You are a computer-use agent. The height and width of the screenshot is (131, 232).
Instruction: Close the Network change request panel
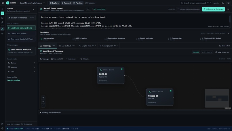tap(228, 9)
